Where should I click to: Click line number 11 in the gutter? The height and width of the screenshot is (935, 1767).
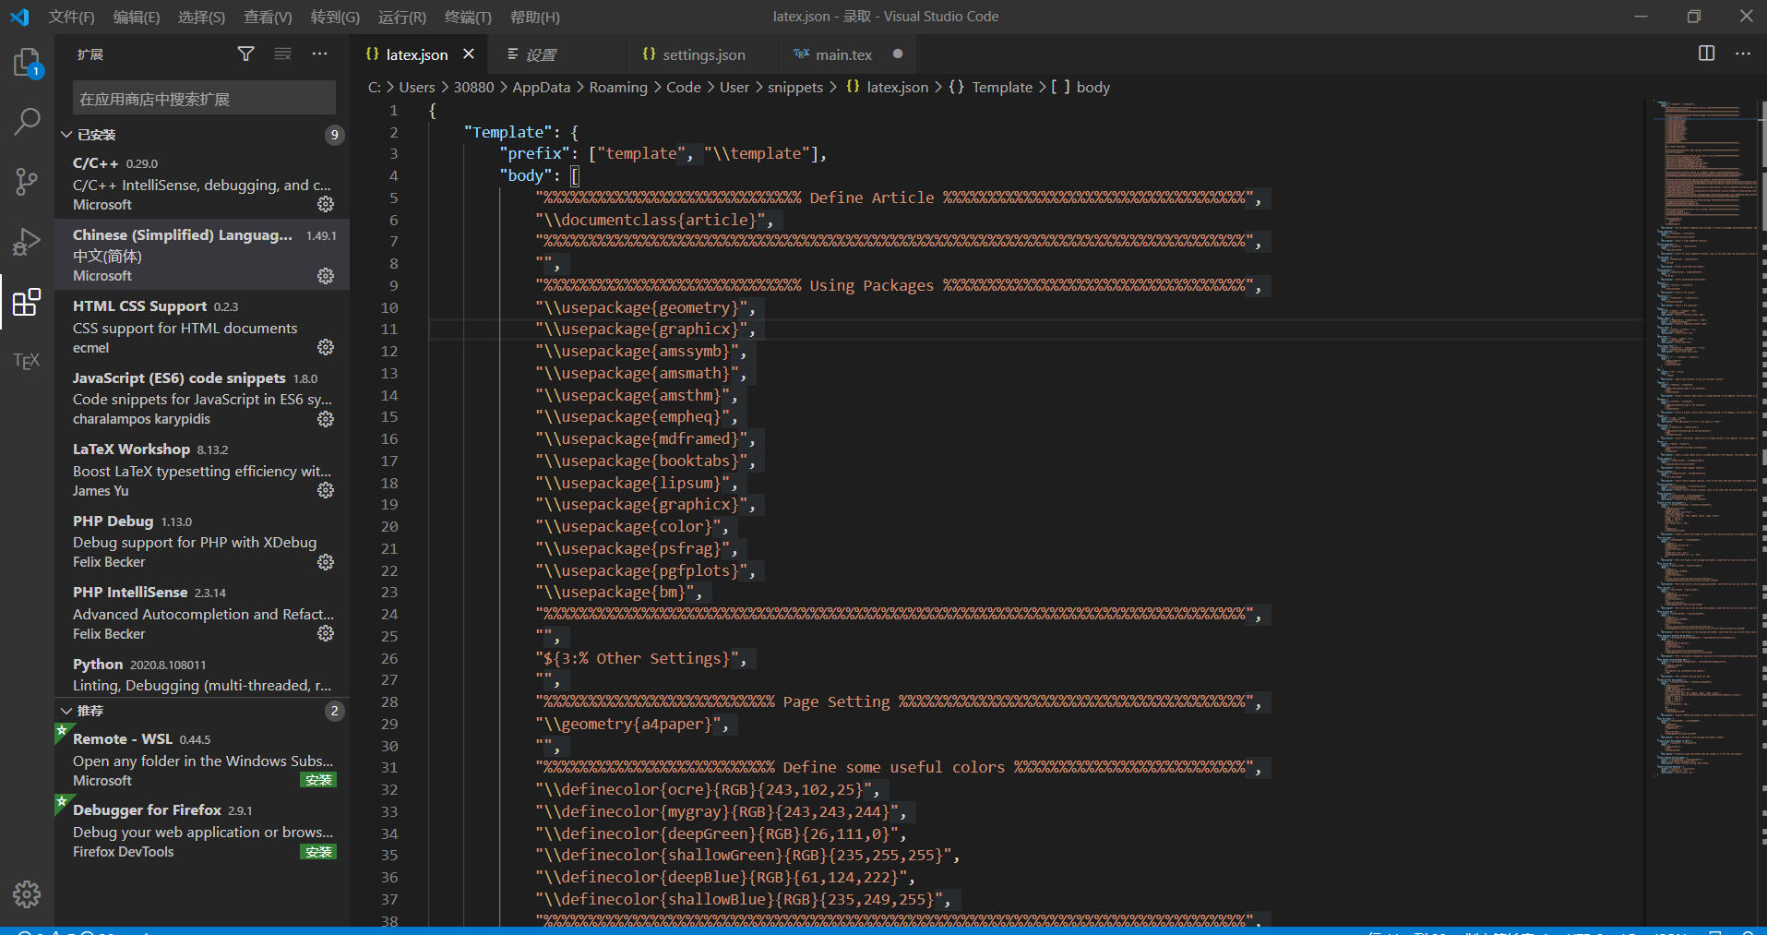[x=389, y=330]
